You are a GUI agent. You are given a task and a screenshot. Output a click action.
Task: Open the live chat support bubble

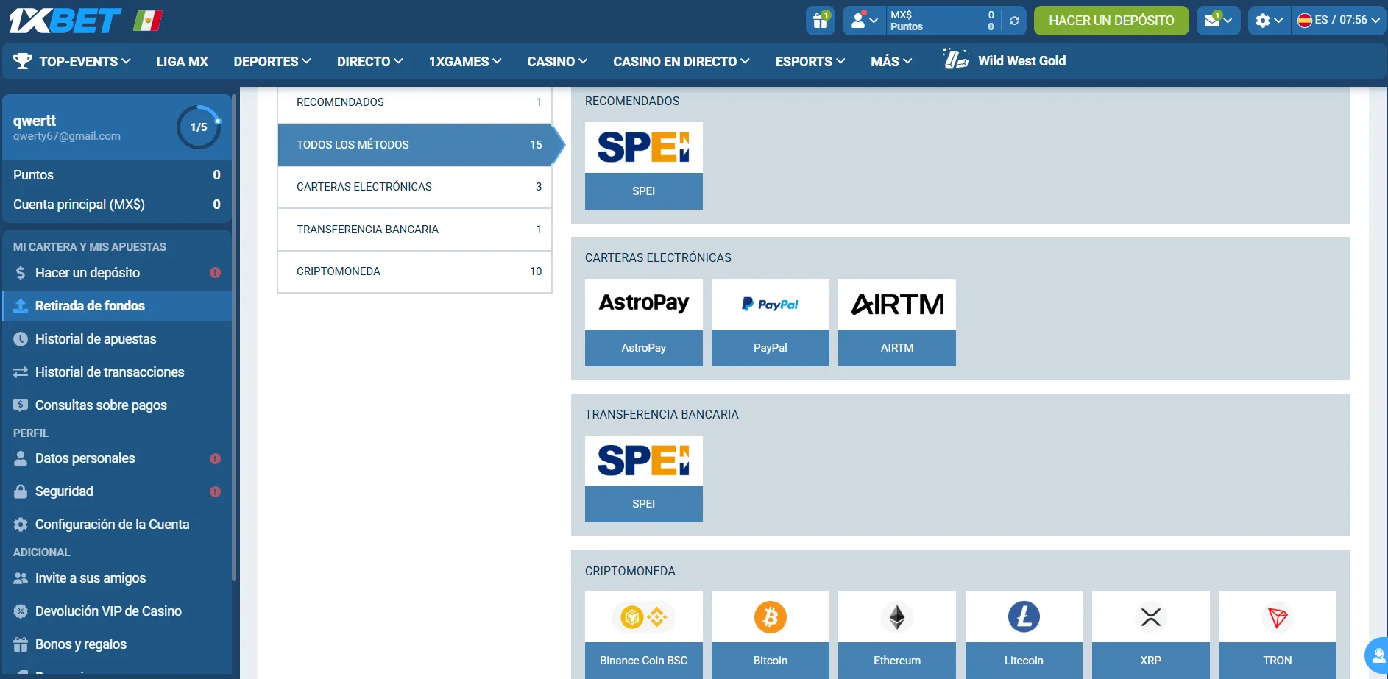(1376, 655)
